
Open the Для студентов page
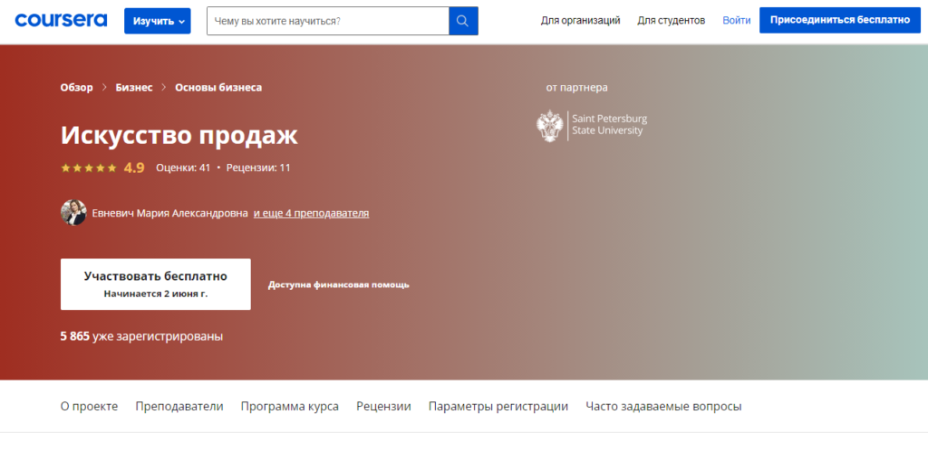pyautogui.click(x=671, y=20)
